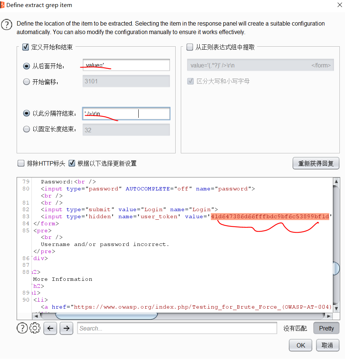Click the owasp.org href link text

[x=202, y=307]
